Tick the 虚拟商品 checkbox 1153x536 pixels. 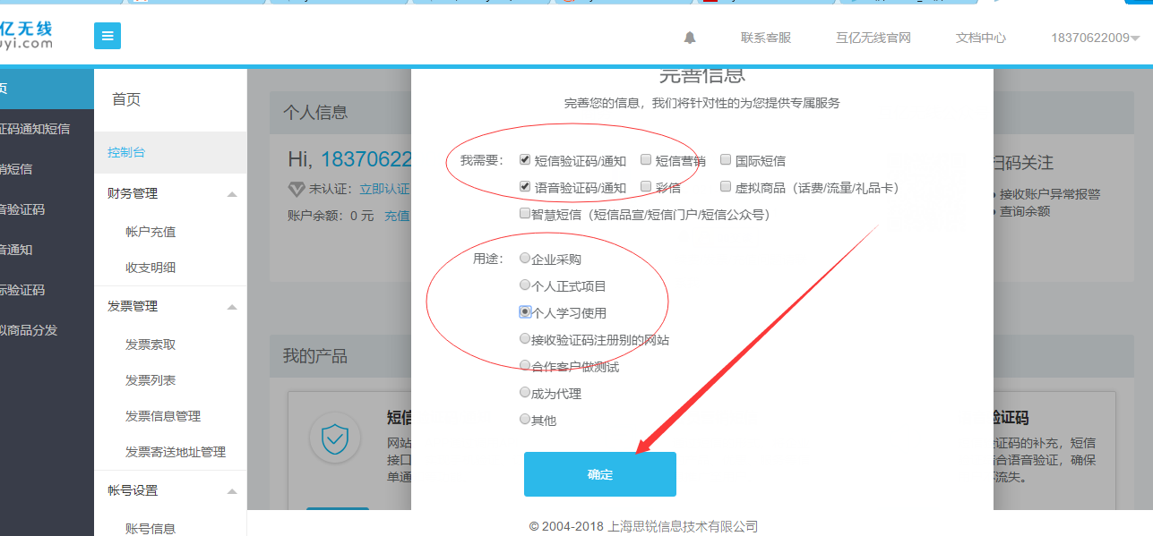pos(727,187)
